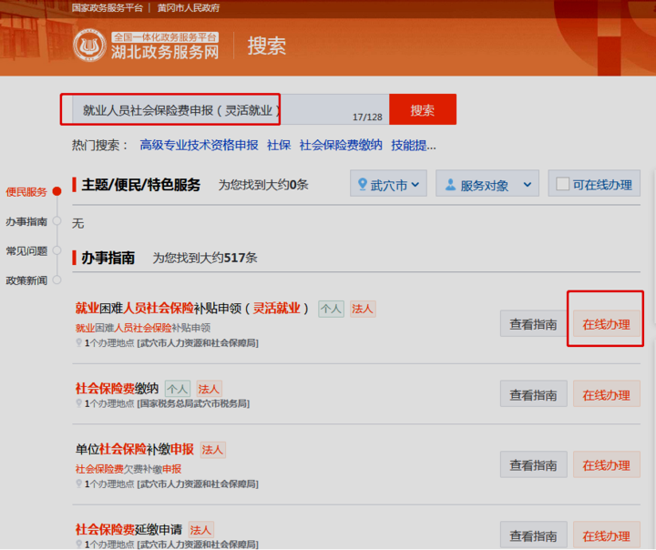The width and height of the screenshot is (656, 550).
Task: Click location pin under 社会保险费缴纳 result
Action: 79,403
